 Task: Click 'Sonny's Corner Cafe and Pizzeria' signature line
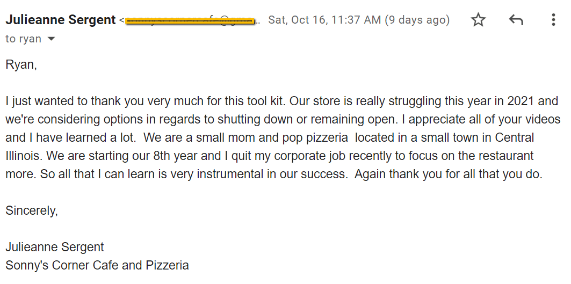click(x=97, y=265)
